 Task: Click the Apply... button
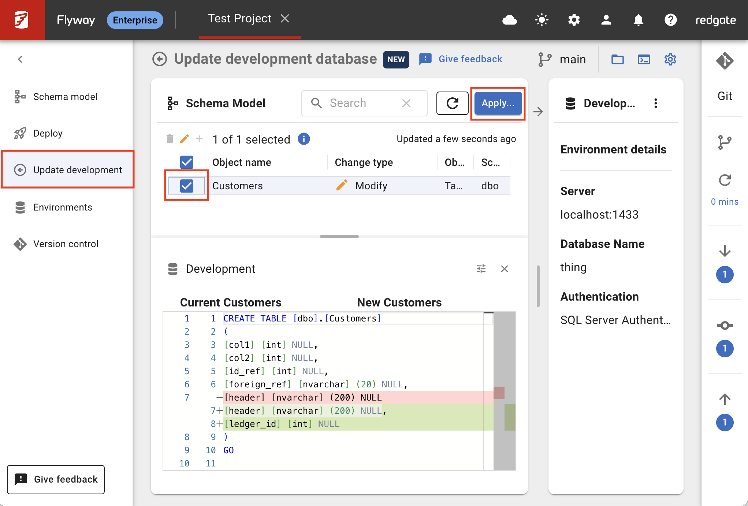498,103
